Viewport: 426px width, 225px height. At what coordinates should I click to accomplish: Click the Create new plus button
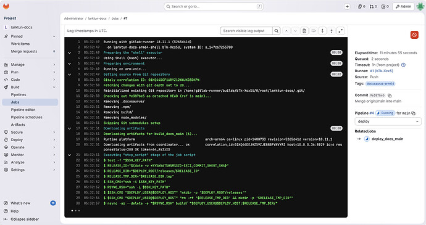(347, 7)
